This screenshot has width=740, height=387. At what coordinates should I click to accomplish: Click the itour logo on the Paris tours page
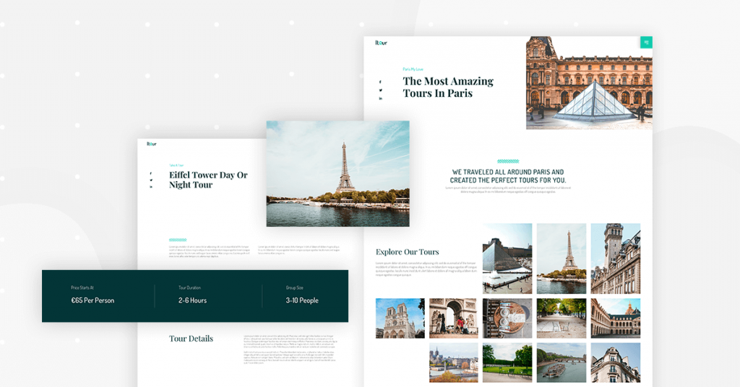pos(381,43)
